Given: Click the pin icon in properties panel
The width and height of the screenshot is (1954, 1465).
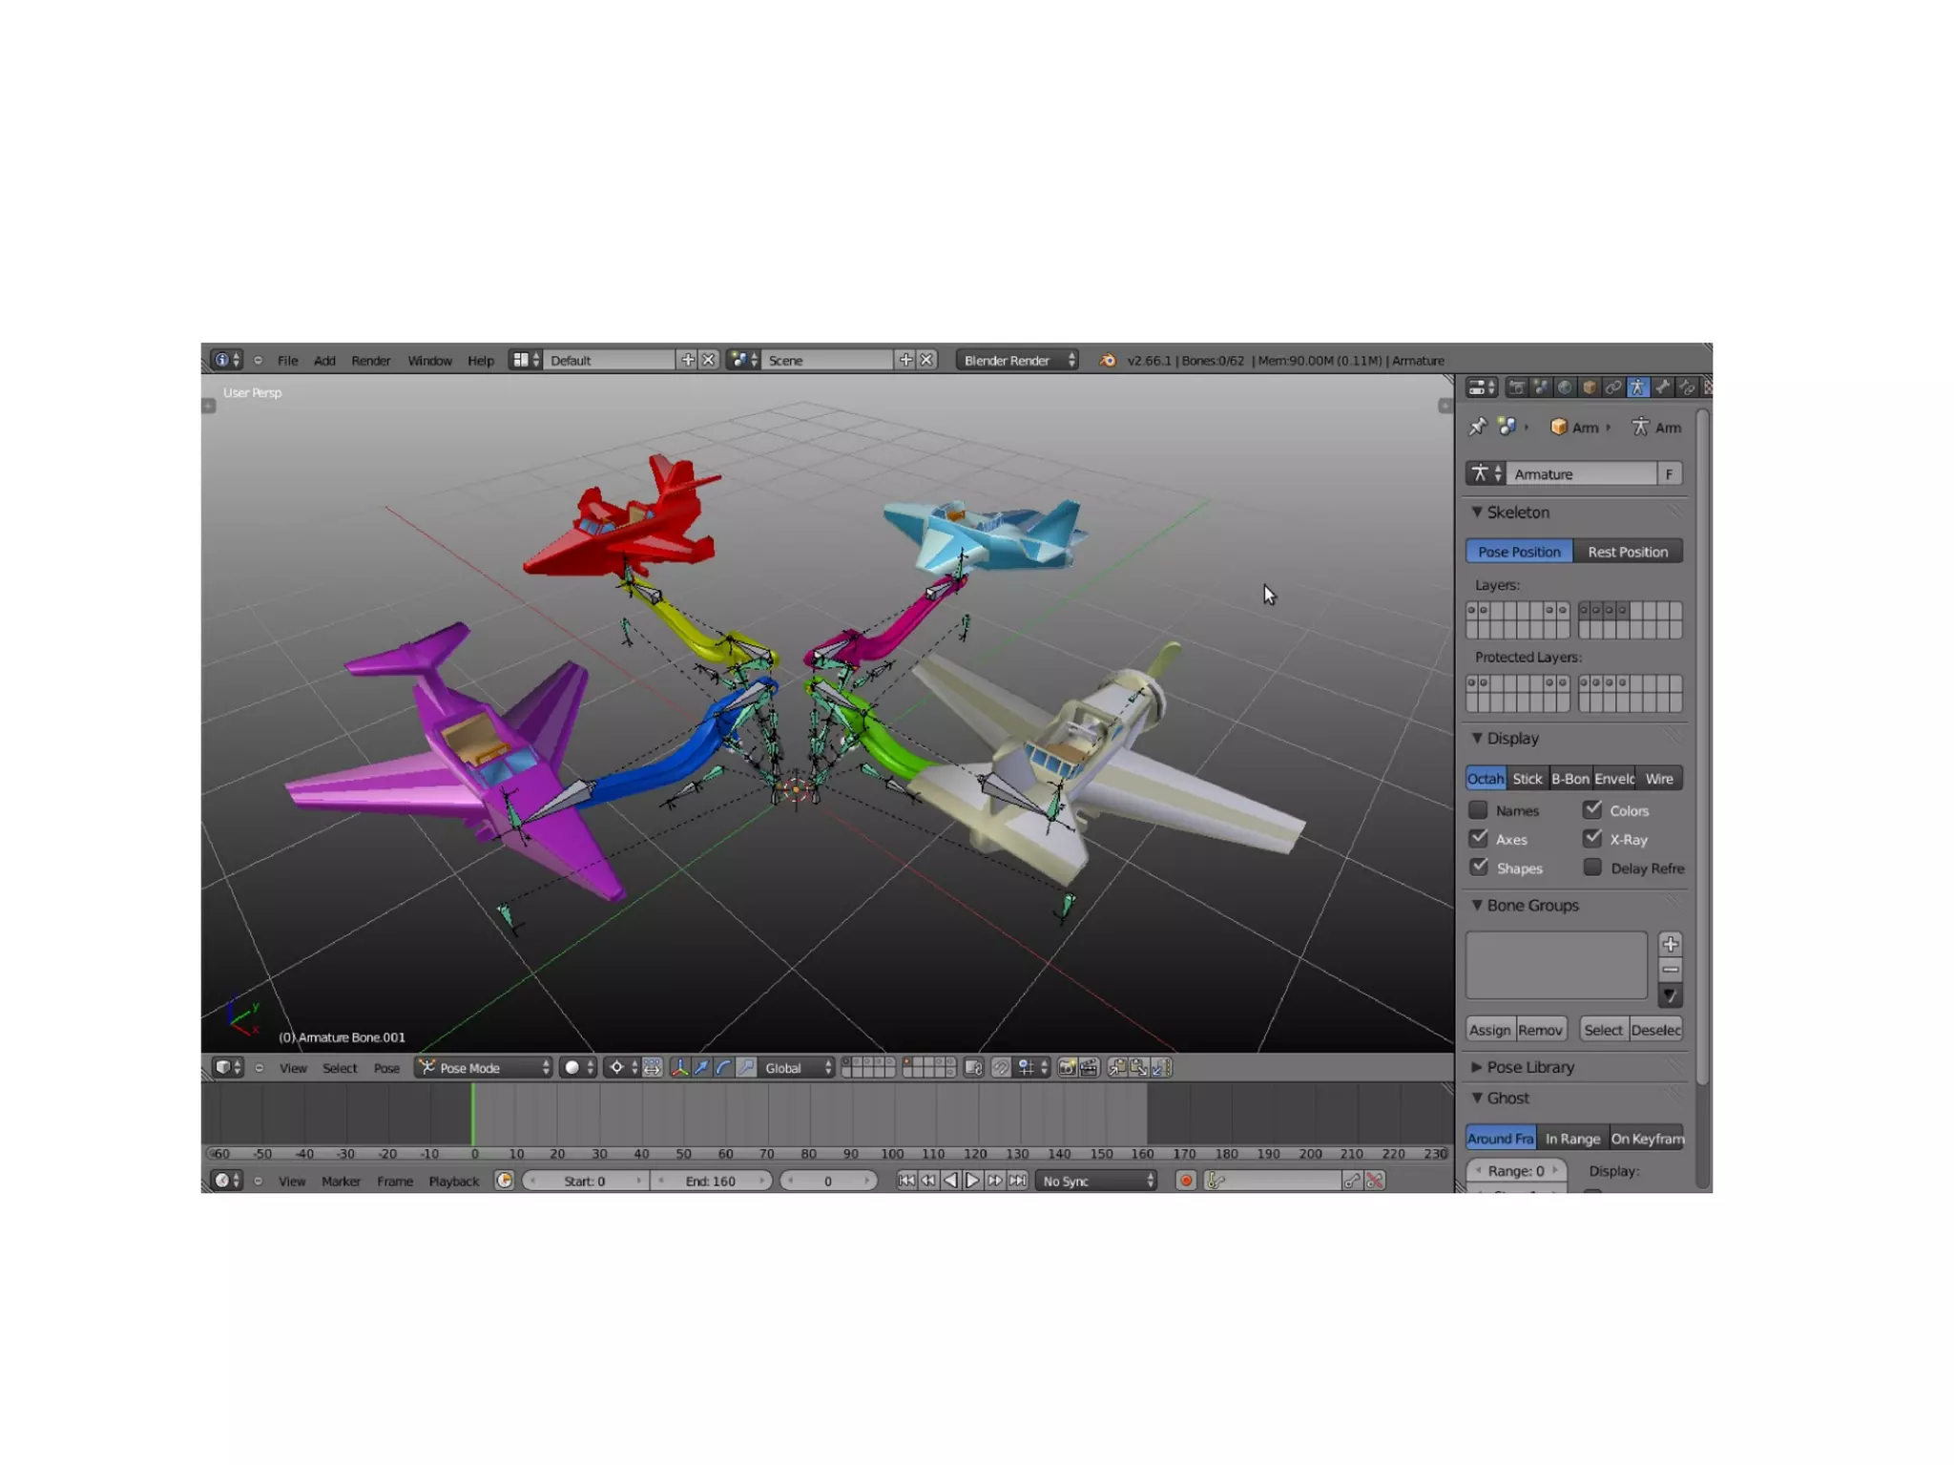Looking at the screenshot, I should [1478, 427].
